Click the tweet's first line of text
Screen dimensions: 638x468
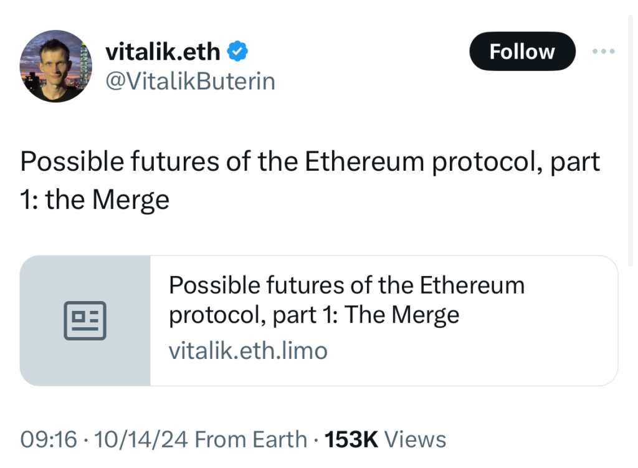tap(310, 163)
